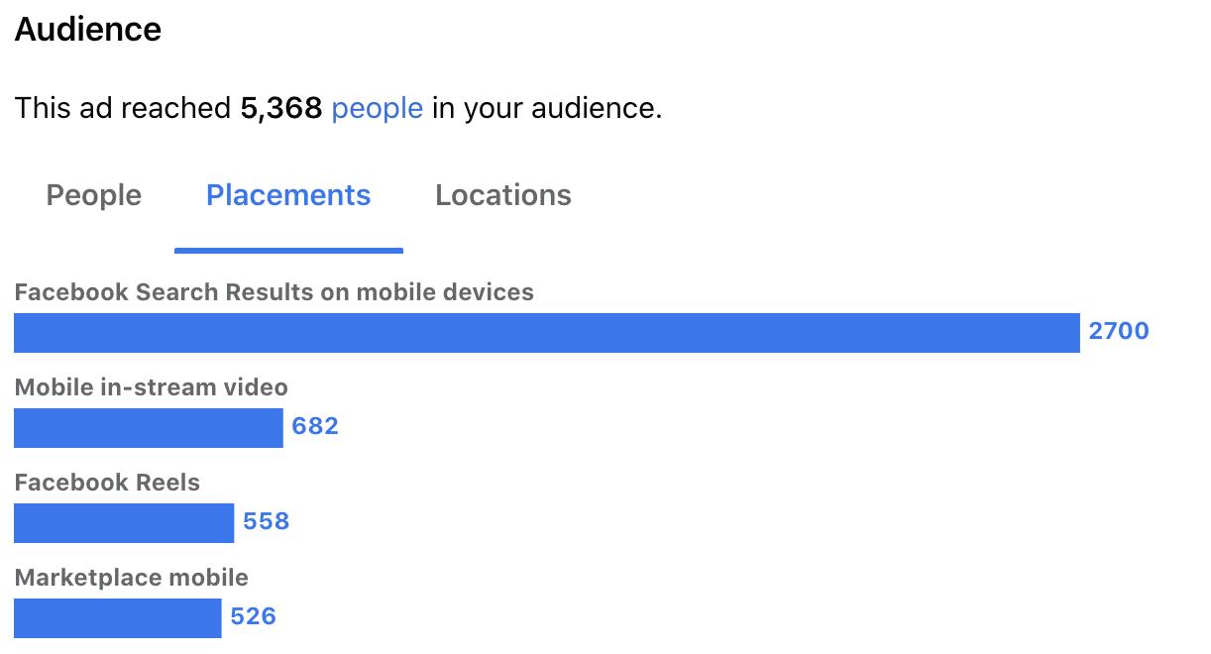Viewport: 1211px width, 654px height.
Task: Click the "Facebook Reels" label
Action: point(107,483)
